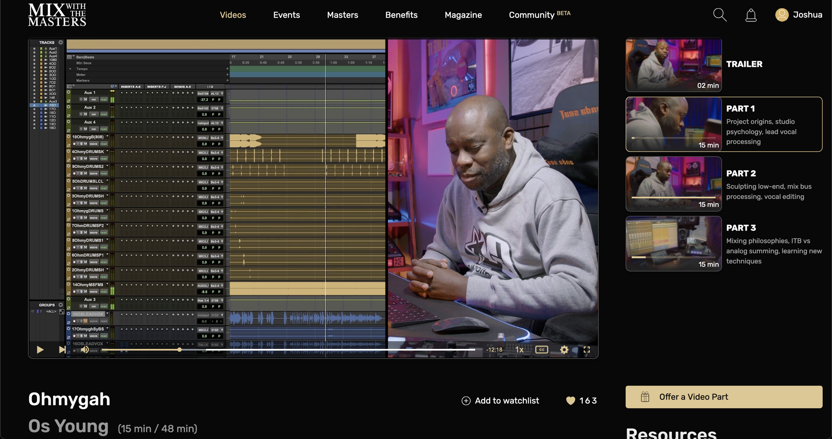Screen dimensions: 832x439
Task: Click Mix With The Masters logo
Action: click(x=57, y=15)
